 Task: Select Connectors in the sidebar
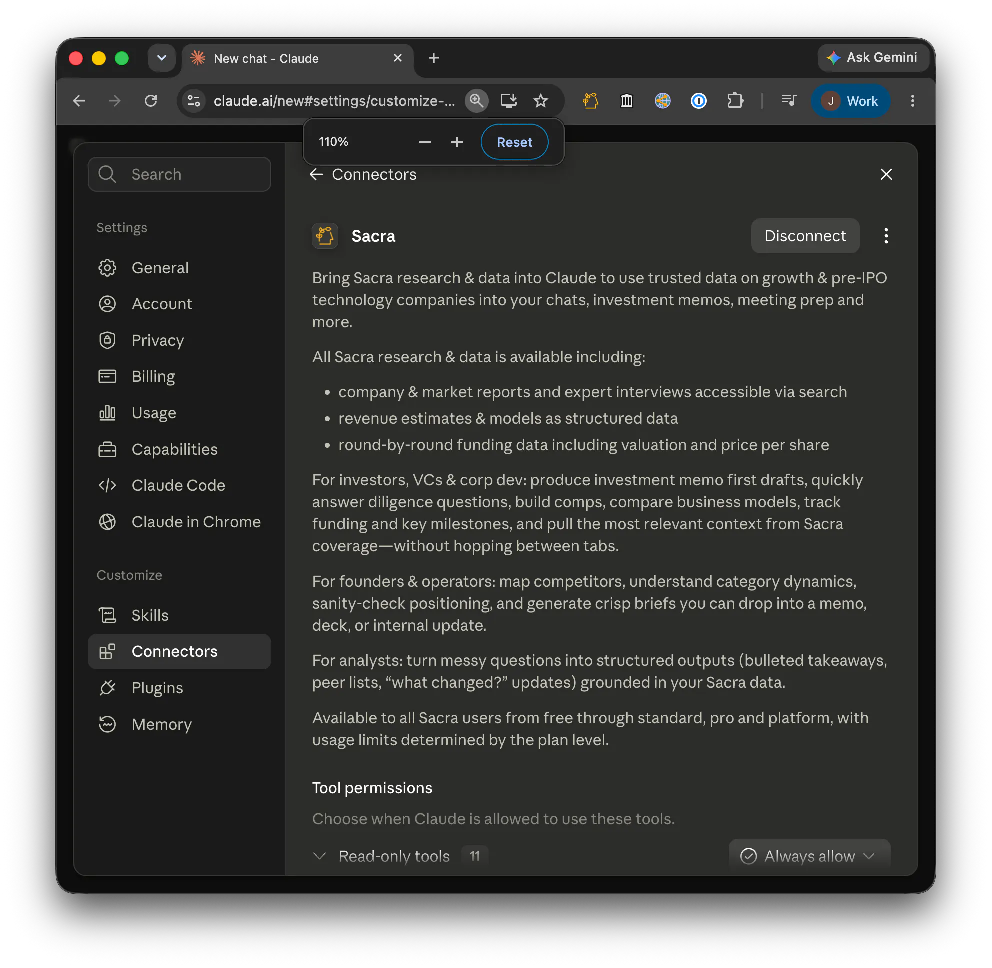click(179, 651)
